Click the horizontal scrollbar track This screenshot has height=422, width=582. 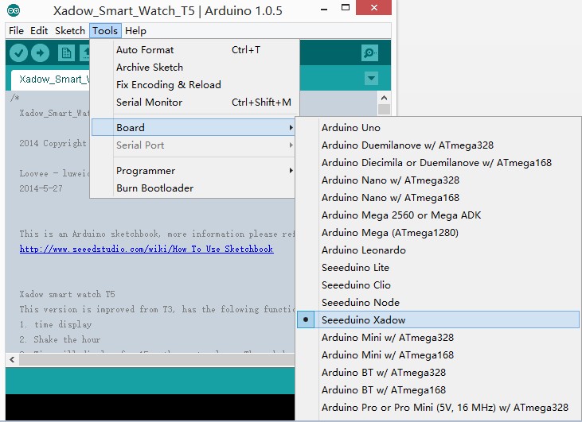click(x=157, y=359)
